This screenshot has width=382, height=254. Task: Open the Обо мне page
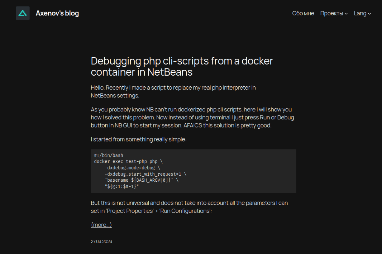303,13
